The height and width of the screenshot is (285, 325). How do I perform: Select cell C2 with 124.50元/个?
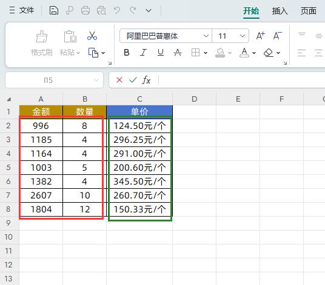coord(139,126)
